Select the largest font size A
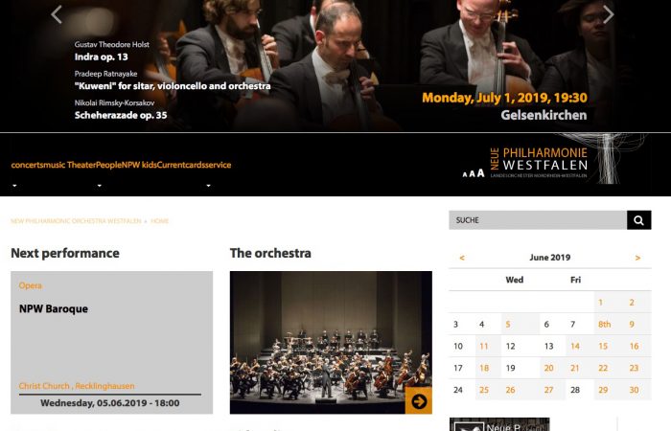671x431 pixels. 481,172
